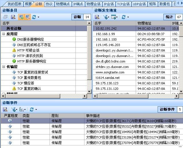The image size is (183, 148).
Task: Click the 诊断 count button
Action: coord(78,17)
